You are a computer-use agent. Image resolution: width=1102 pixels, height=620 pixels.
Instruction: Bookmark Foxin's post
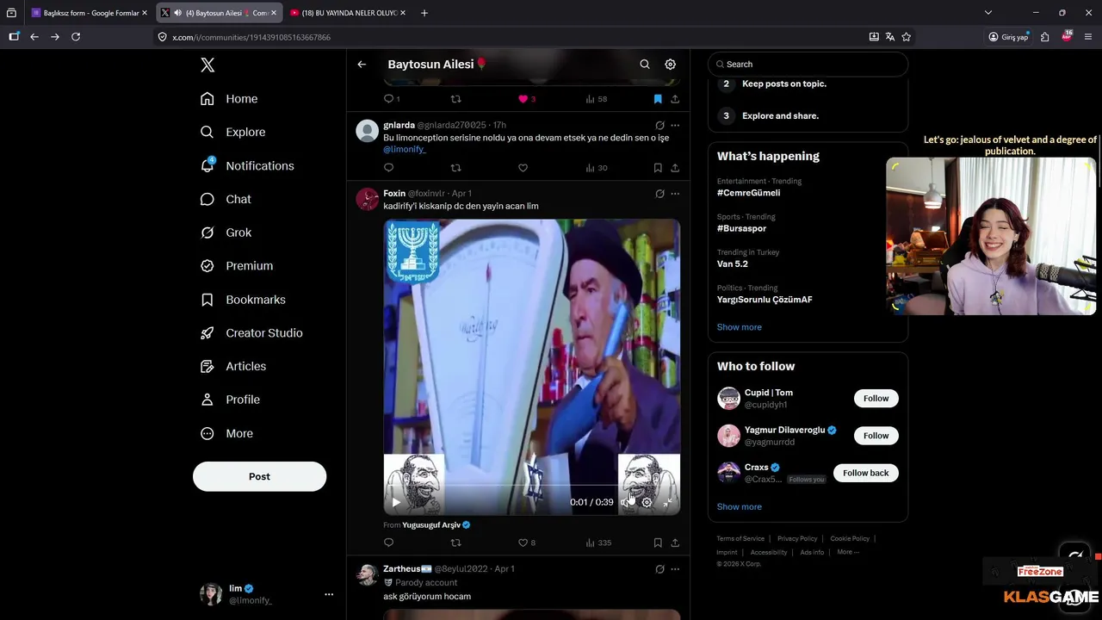pos(658,542)
